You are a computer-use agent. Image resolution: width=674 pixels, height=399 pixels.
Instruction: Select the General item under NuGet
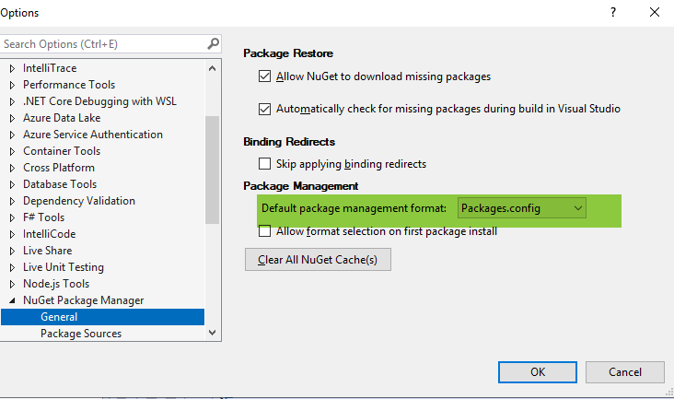point(59,317)
